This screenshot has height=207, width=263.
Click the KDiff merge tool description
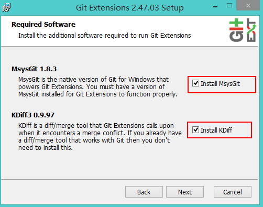pyautogui.click(x=100, y=137)
